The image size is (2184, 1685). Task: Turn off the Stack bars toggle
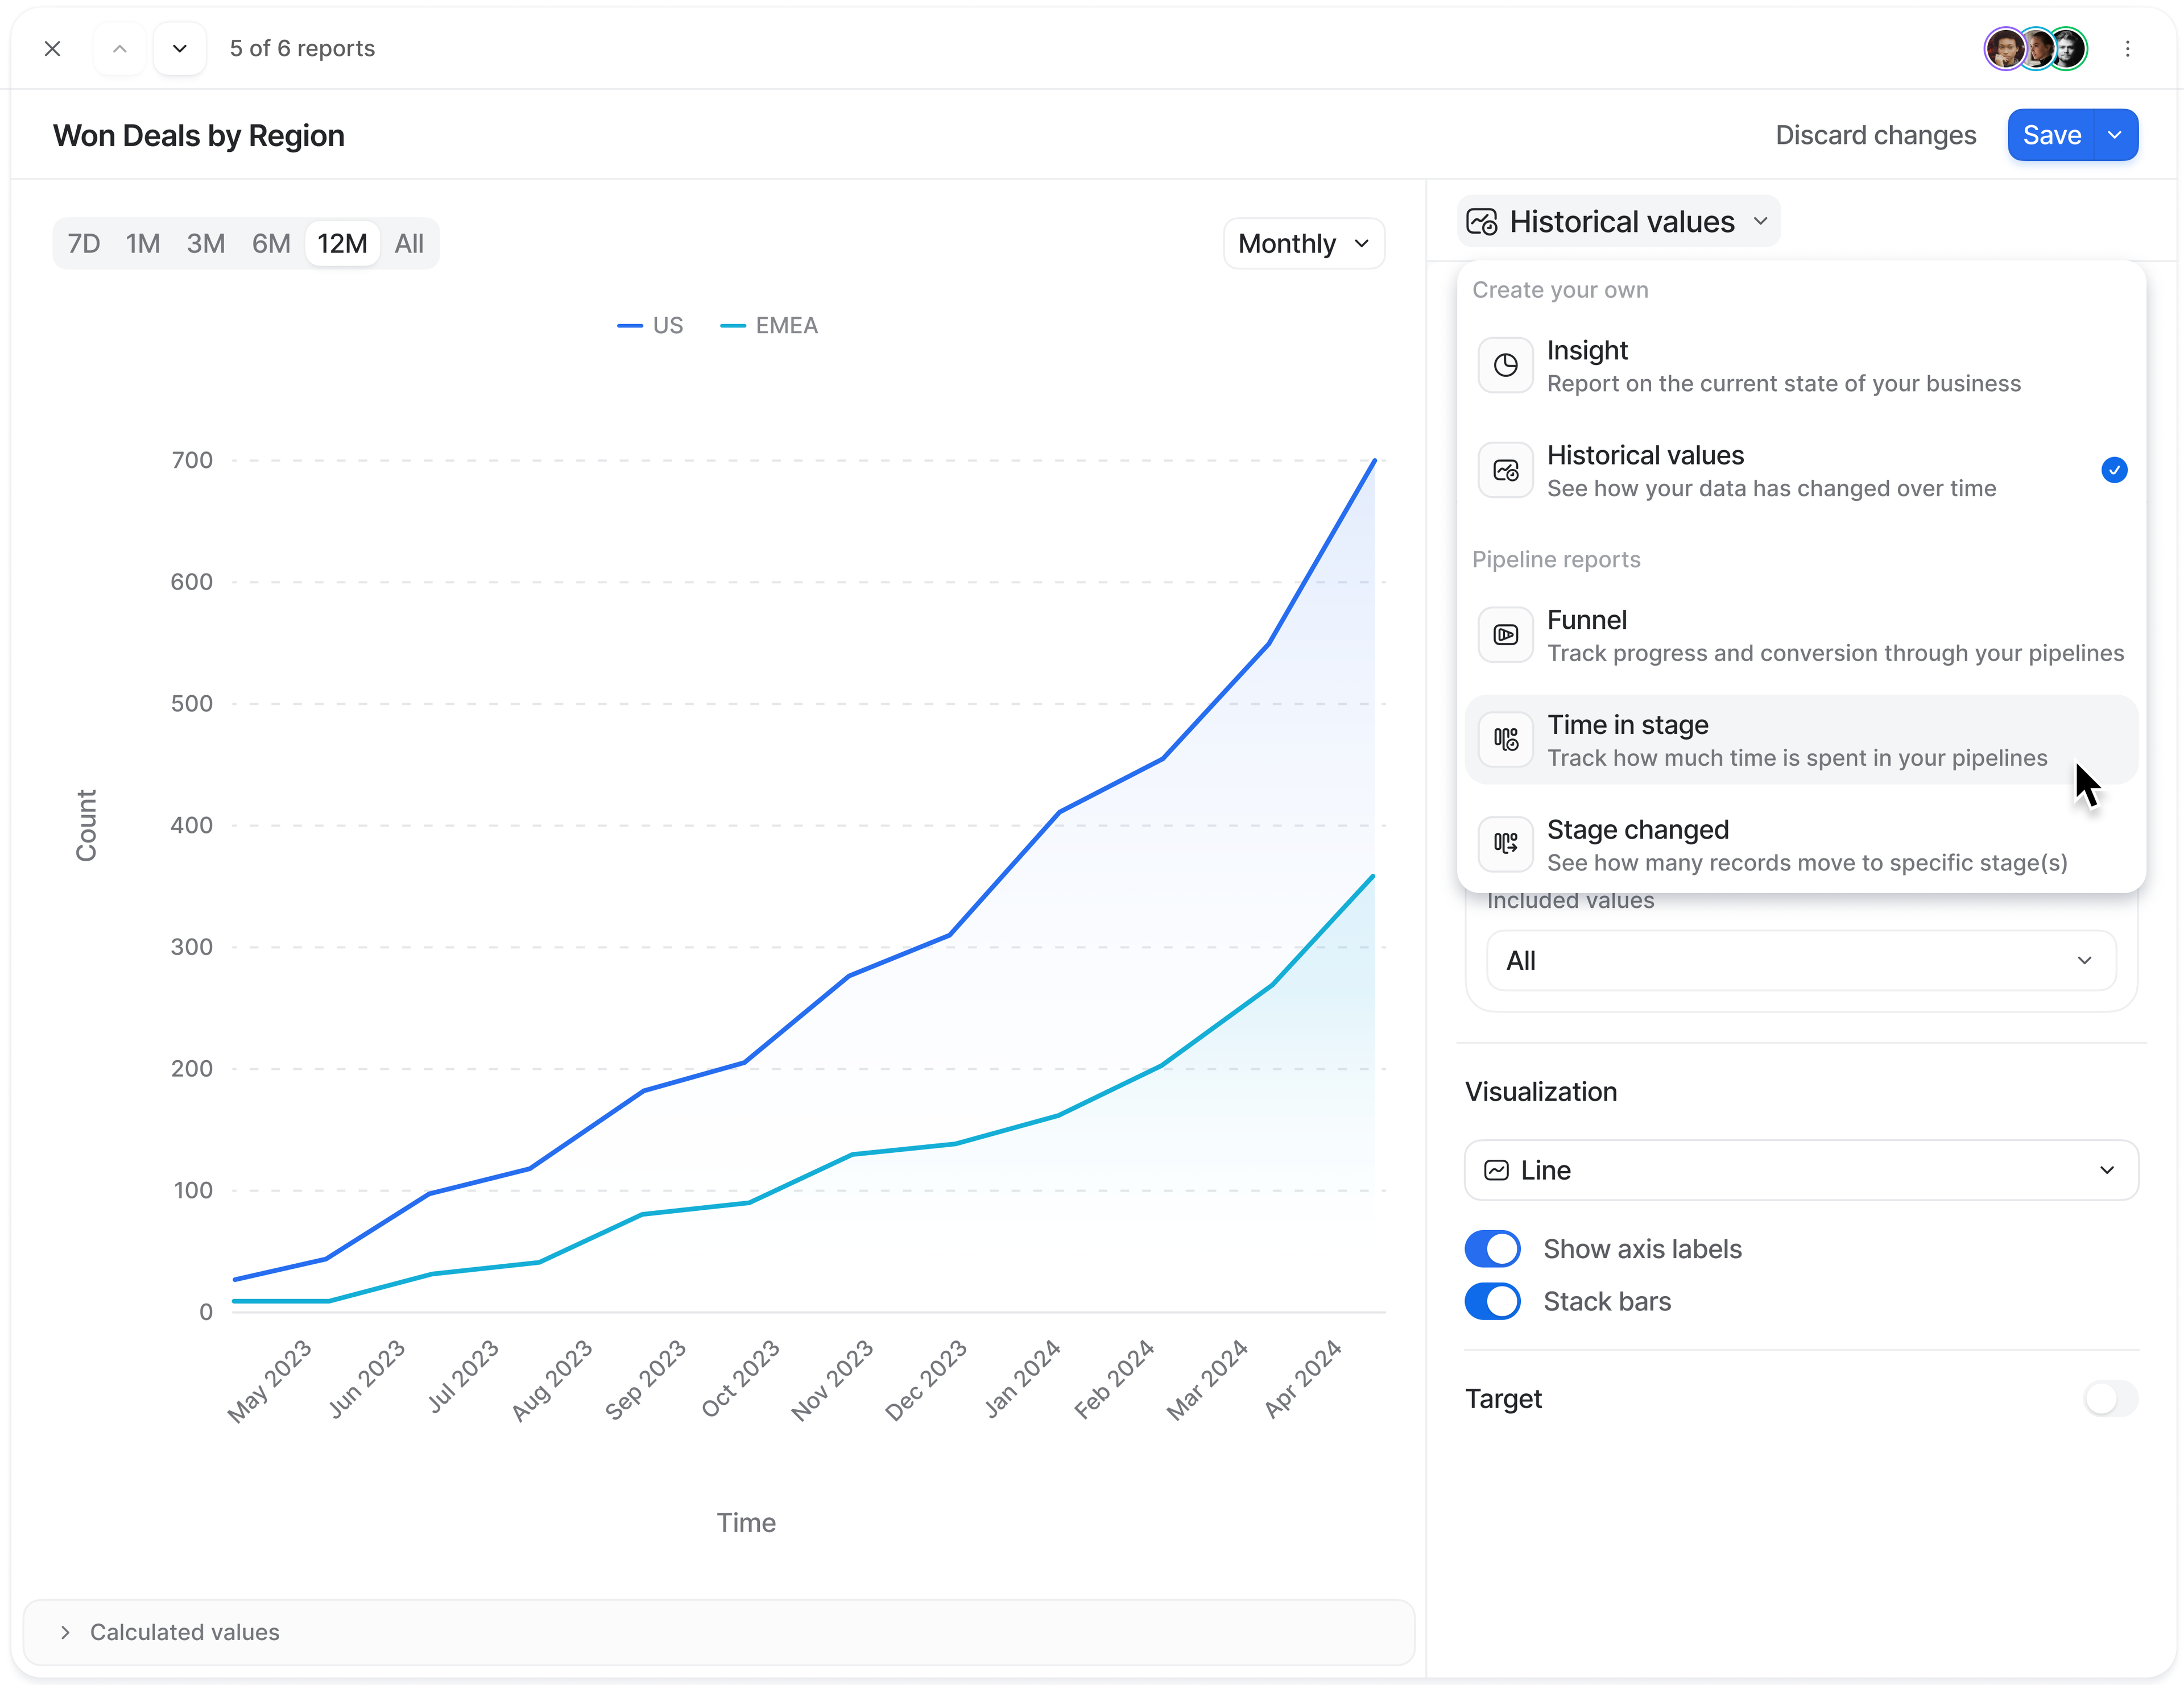[1492, 1301]
